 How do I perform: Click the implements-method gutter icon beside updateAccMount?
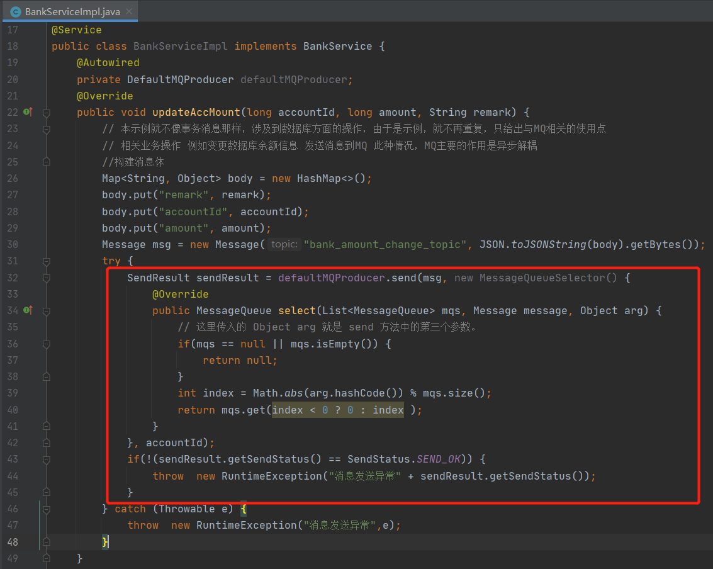pos(28,112)
